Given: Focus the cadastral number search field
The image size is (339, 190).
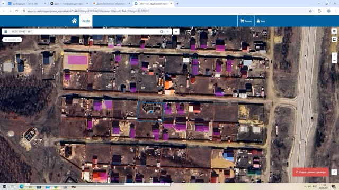Looking at the screenshot, I should coord(84,32).
